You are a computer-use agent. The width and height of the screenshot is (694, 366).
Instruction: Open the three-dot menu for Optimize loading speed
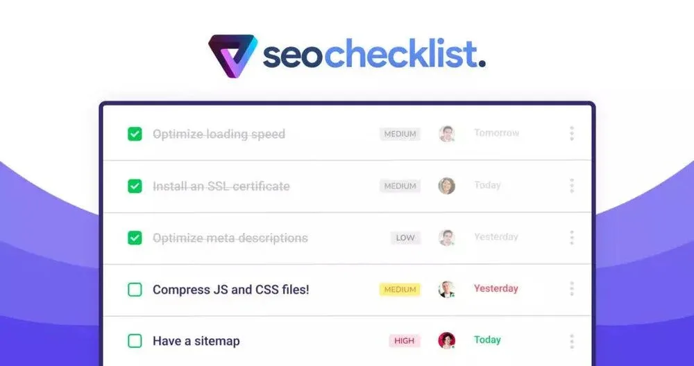coord(572,134)
